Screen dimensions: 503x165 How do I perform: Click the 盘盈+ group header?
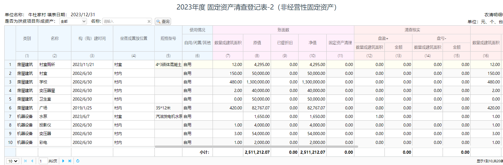coord(383,38)
